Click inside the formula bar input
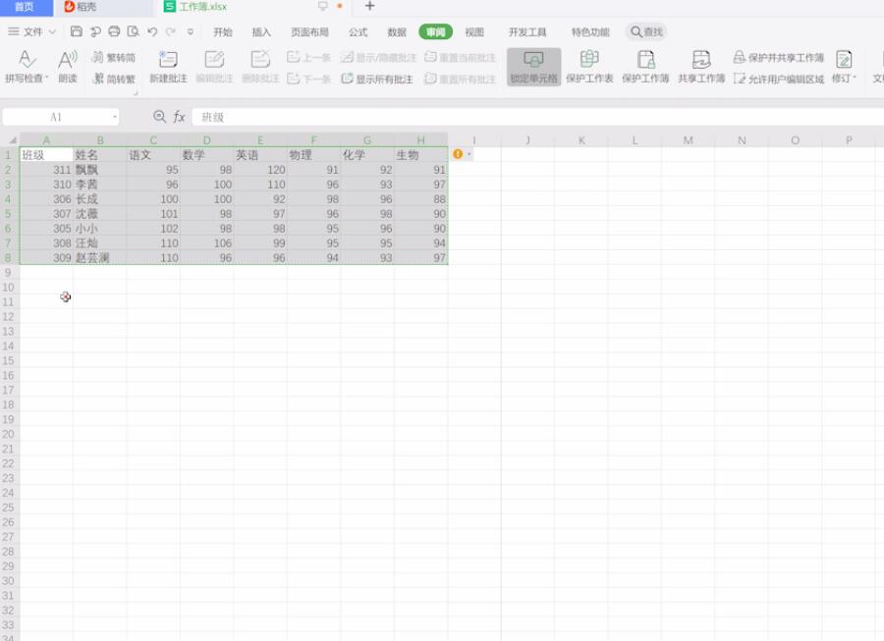 [535, 117]
